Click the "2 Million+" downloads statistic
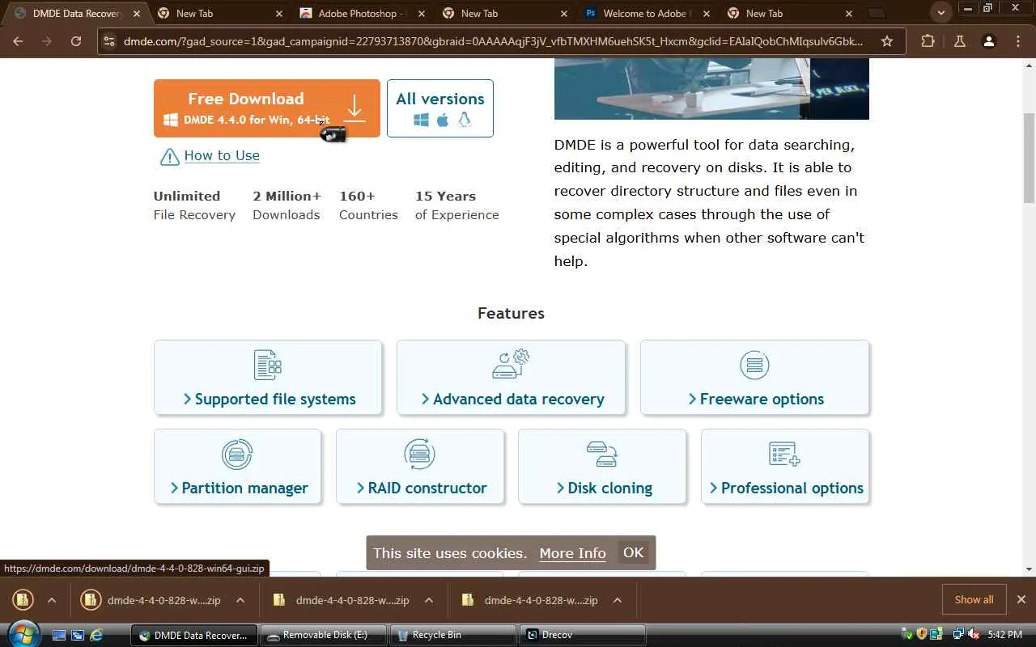 pyautogui.click(x=287, y=205)
